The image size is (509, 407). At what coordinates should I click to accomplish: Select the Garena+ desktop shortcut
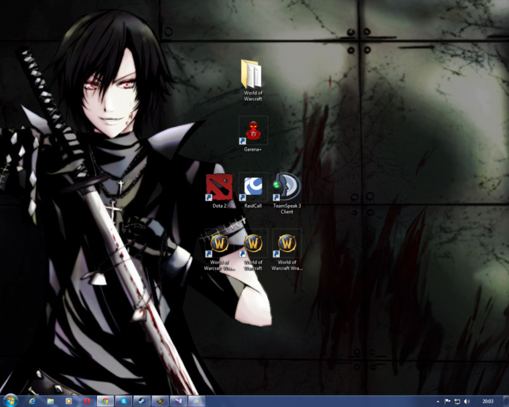pos(252,131)
